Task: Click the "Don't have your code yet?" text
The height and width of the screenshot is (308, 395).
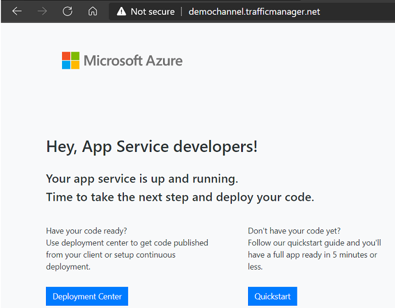Action: click(294, 231)
